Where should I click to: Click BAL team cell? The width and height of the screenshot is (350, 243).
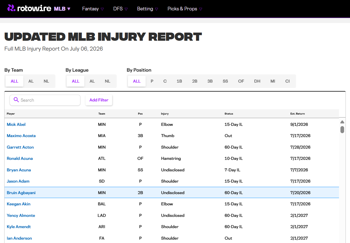point(102,204)
